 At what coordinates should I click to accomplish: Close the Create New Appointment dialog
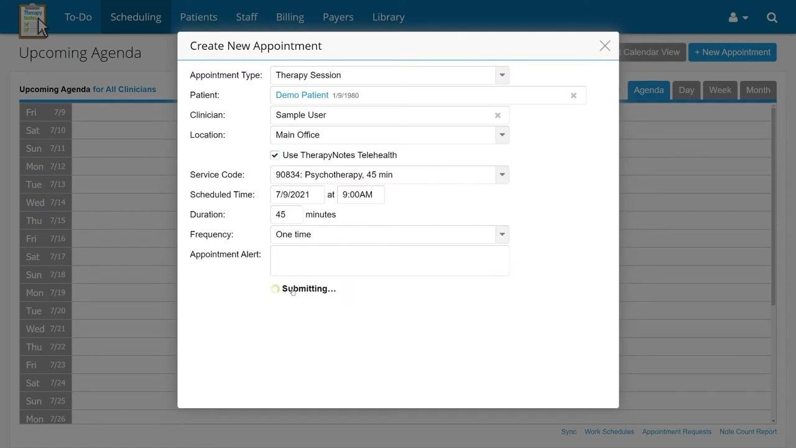[604, 46]
